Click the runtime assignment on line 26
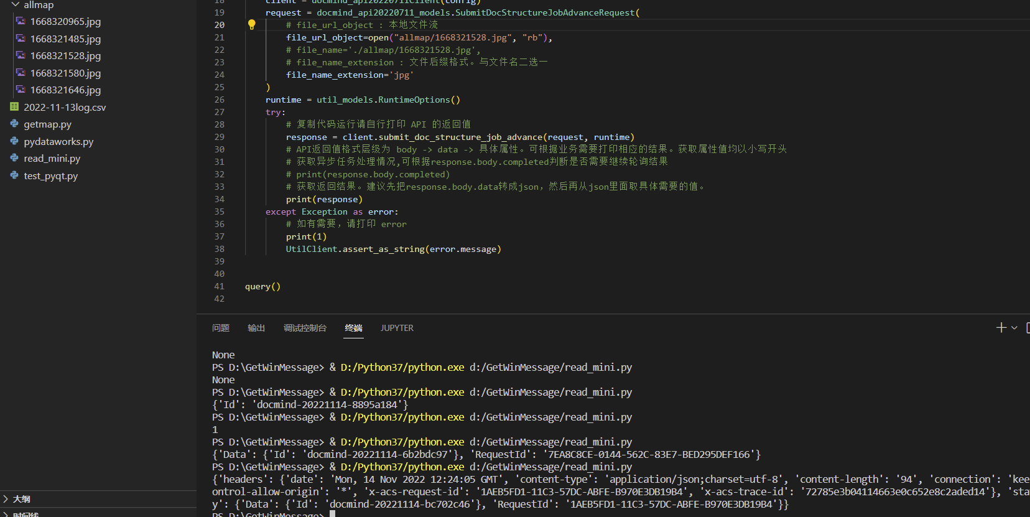This screenshot has width=1030, height=517. [x=363, y=100]
